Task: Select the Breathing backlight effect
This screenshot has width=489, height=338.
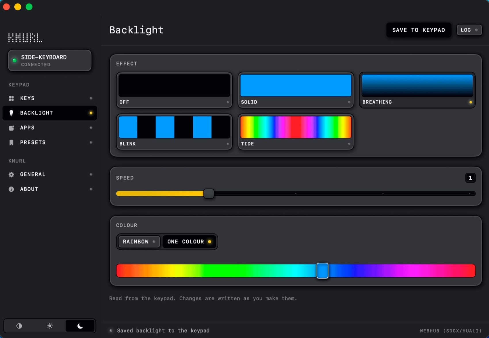Action: pyautogui.click(x=417, y=90)
